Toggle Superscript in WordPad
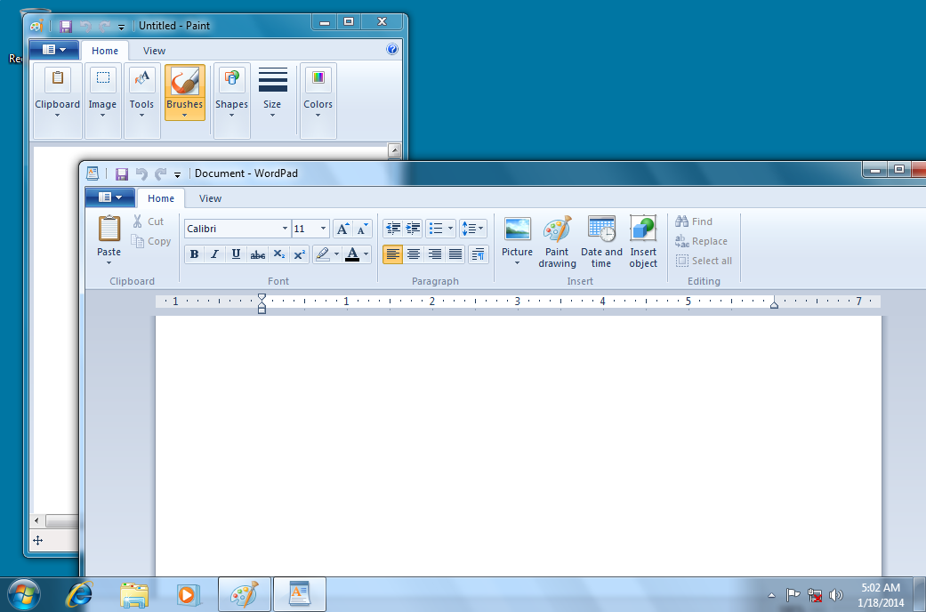Viewport: 926px width, 612px height. coord(300,254)
